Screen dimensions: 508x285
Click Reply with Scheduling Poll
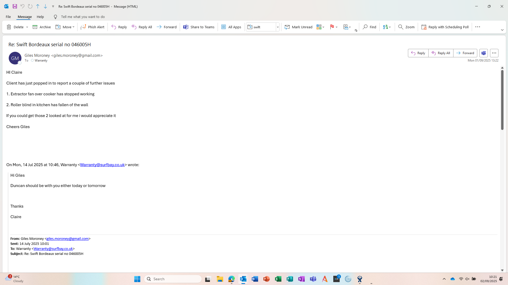coord(445,27)
